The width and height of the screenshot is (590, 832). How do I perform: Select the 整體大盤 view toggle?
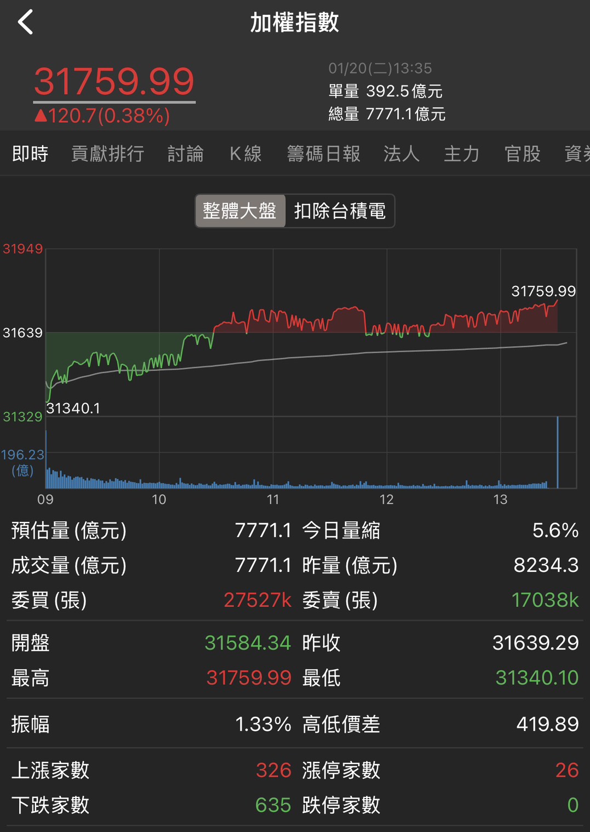click(x=240, y=211)
